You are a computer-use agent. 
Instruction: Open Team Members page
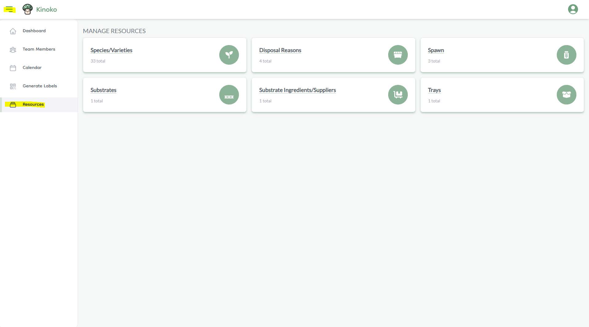pos(39,49)
